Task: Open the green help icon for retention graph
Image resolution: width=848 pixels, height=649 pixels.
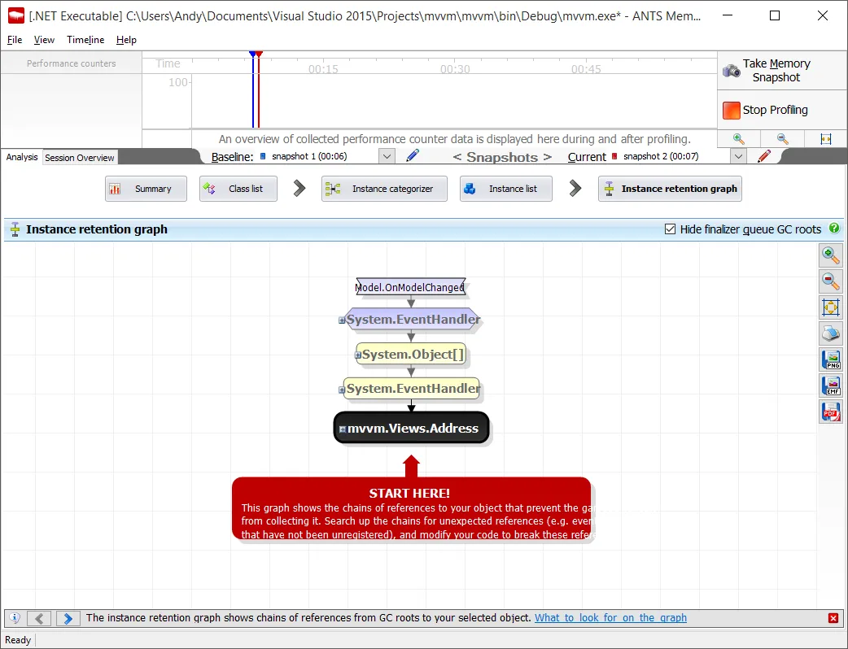Action: [834, 228]
